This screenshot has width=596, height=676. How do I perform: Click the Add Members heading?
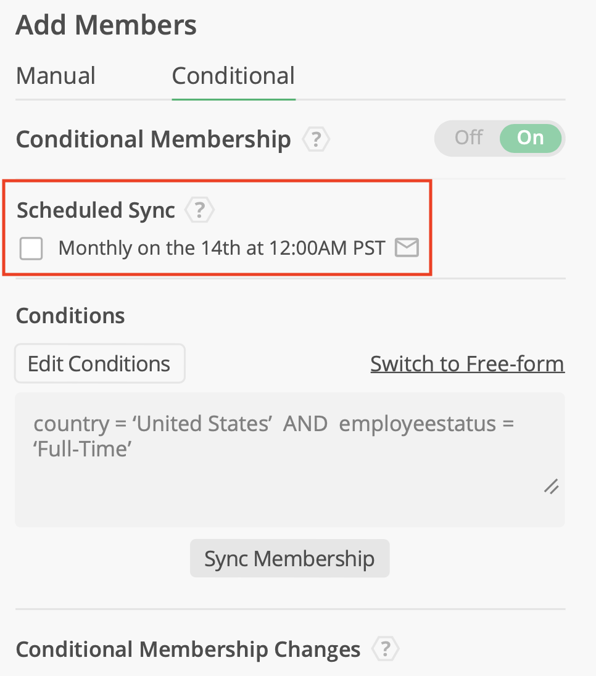(x=106, y=26)
